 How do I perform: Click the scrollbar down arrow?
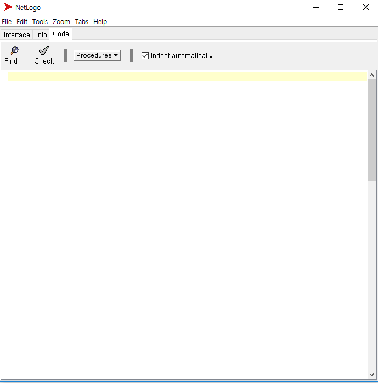click(x=371, y=374)
